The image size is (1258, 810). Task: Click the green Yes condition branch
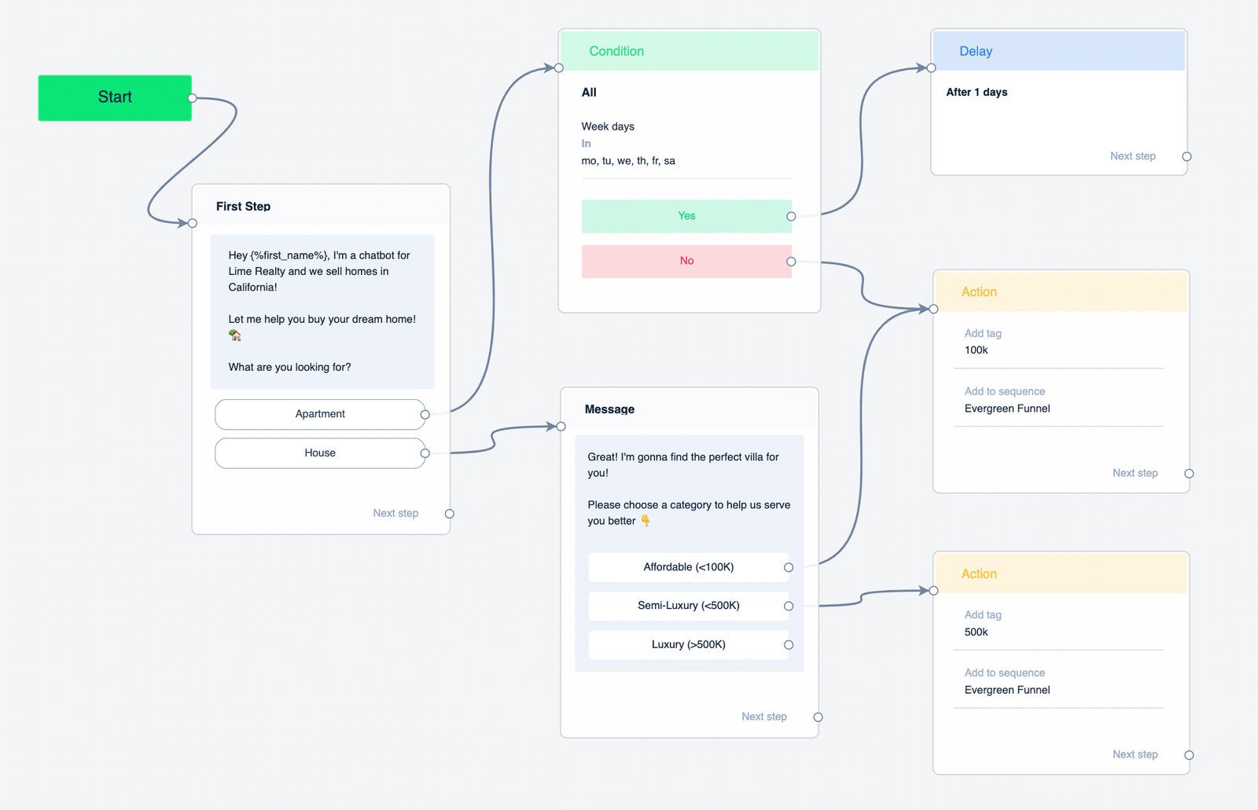pos(686,216)
